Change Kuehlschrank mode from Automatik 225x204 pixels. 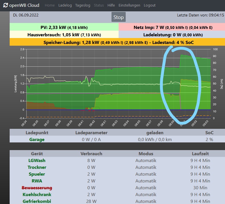(x=146, y=195)
